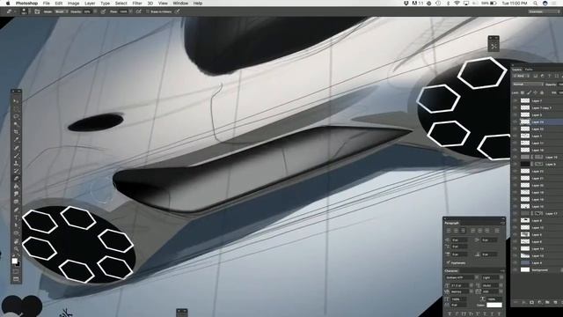Select the Quick Selection tool
This screenshot has height=317, width=563.
point(16,124)
